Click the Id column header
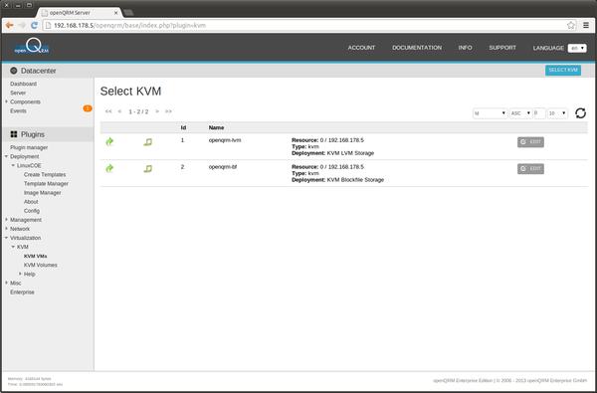 pos(183,127)
